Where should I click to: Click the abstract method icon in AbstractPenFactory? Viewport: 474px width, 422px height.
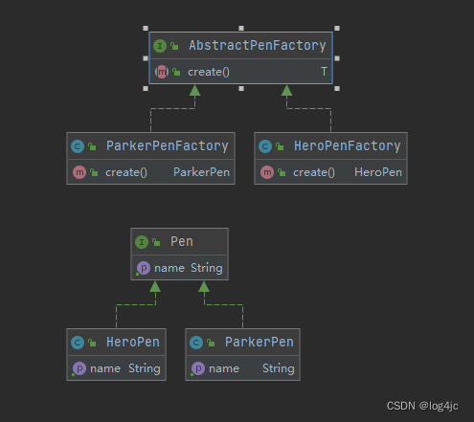tap(162, 72)
